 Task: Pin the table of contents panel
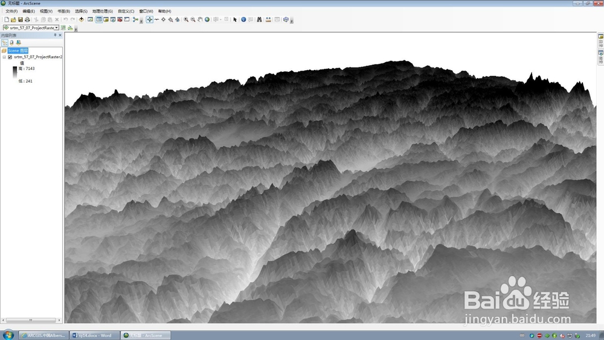[x=55, y=35]
